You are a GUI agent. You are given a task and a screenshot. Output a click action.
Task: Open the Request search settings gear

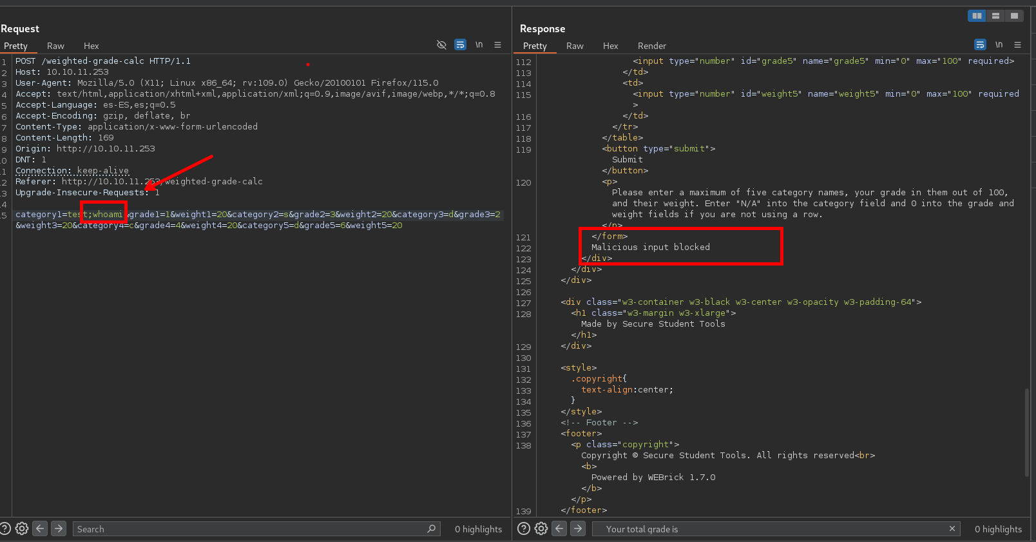pos(22,528)
